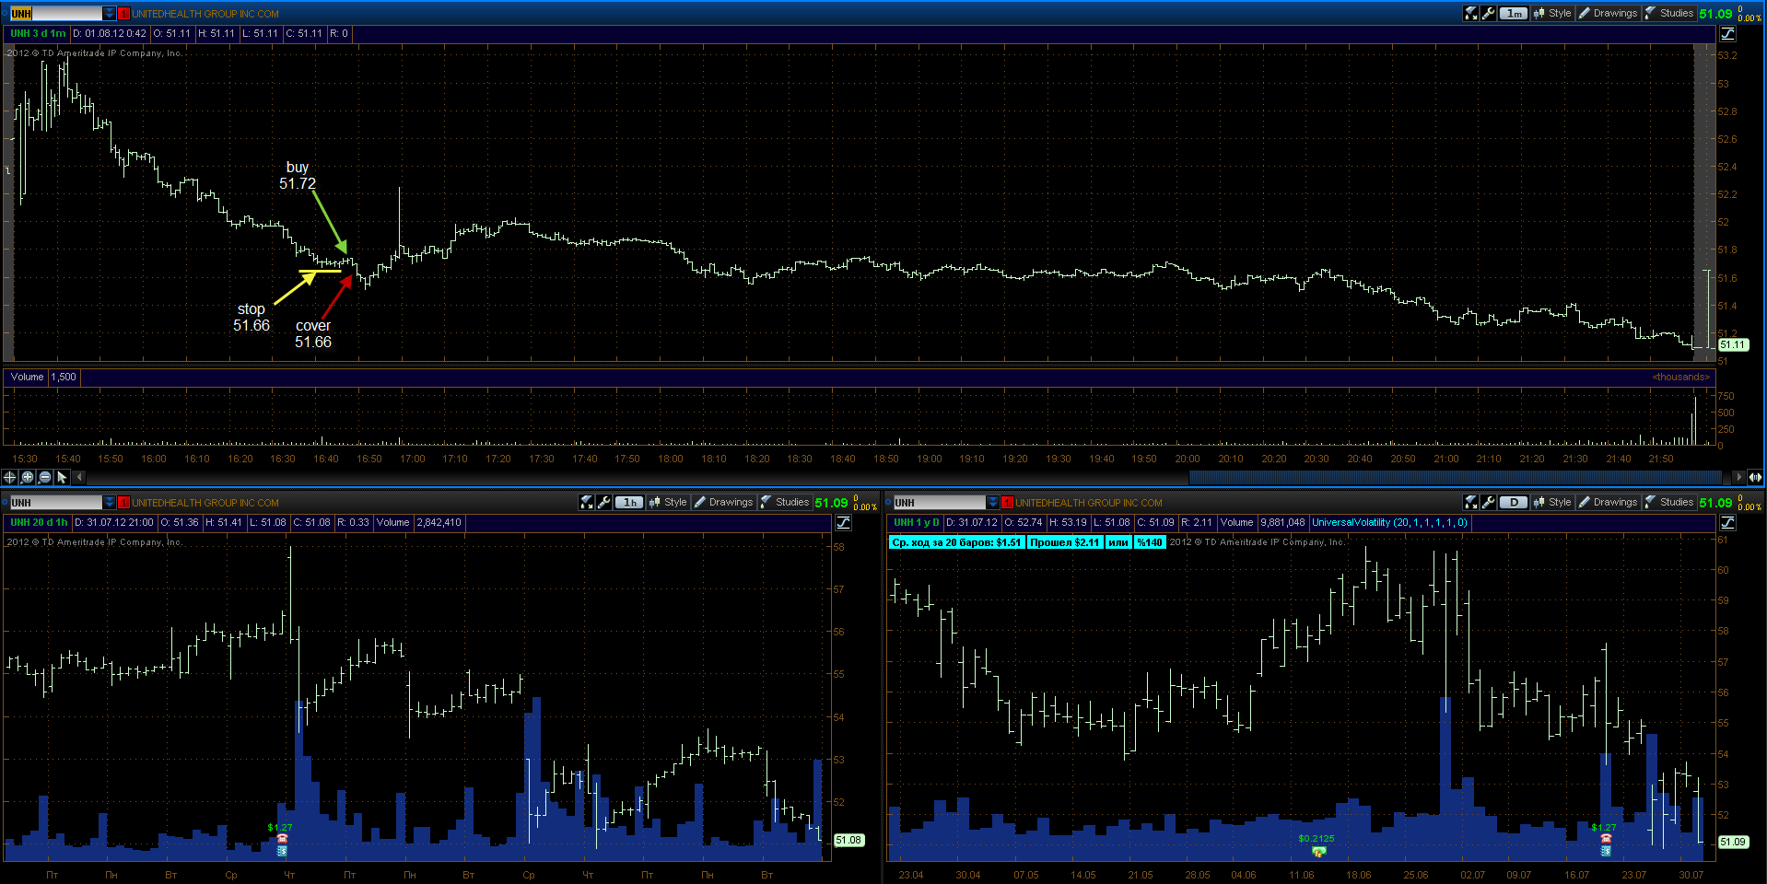Screen dimensions: 1767x884
Task: Click the zoom out magnifier below the 1m chart
Action: click(45, 477)
